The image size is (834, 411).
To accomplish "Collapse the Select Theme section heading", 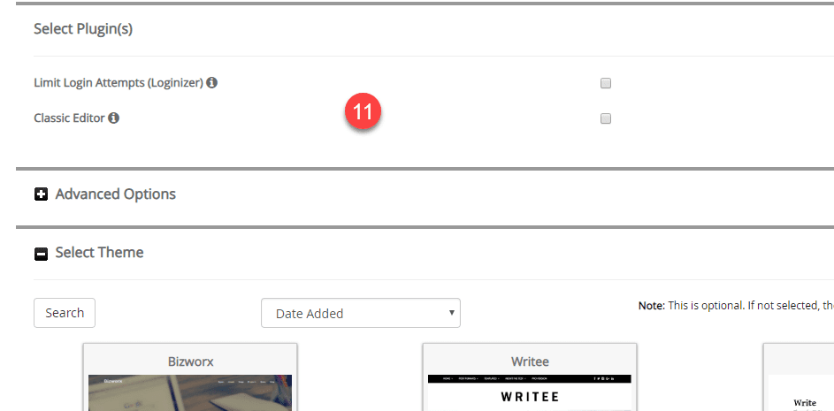I will coord(99,252).
